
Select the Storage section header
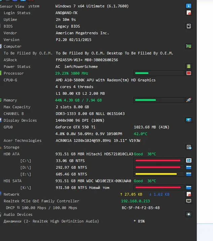coord(11,147)
